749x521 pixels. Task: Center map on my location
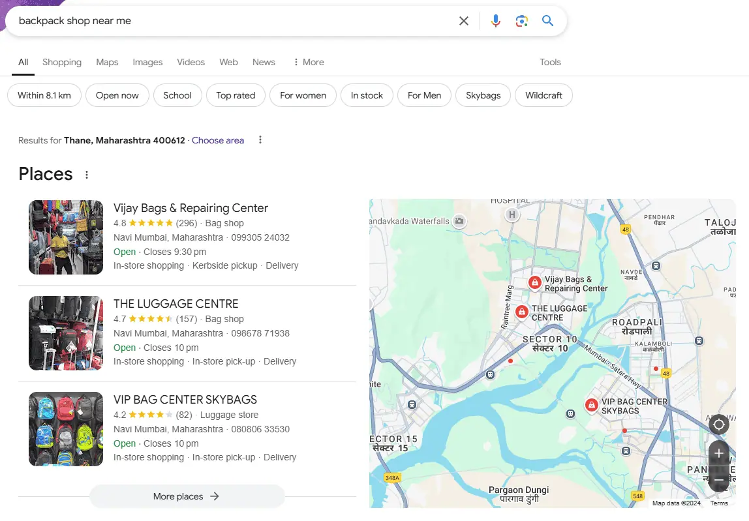click(x=718, y=424)
